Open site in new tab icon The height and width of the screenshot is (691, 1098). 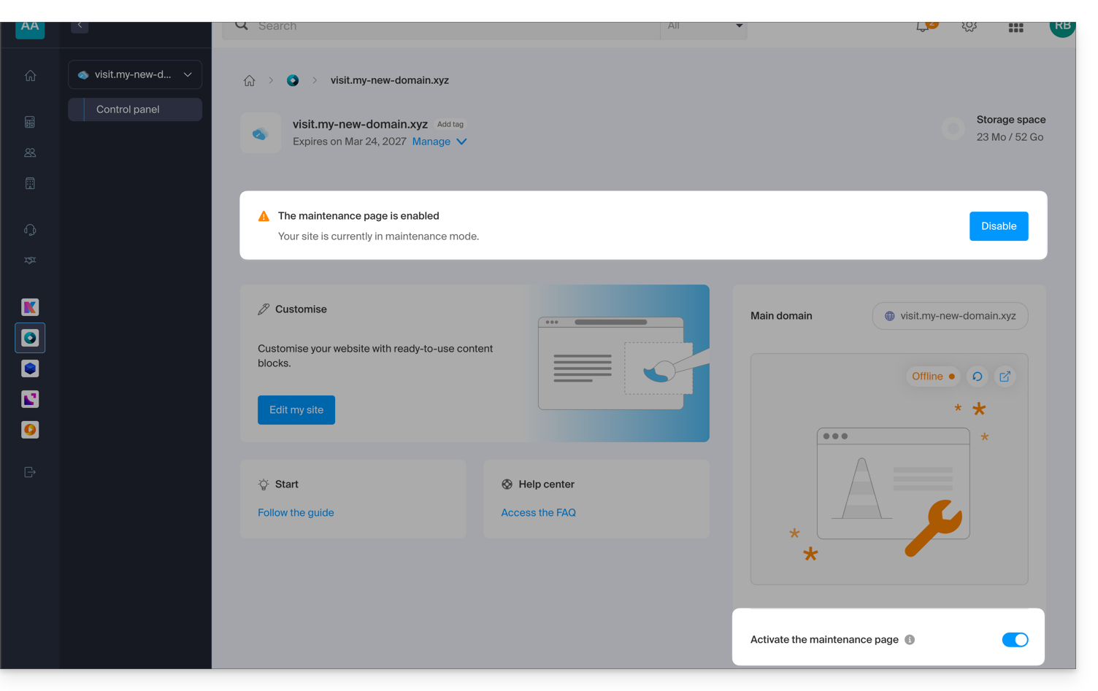1005,377
